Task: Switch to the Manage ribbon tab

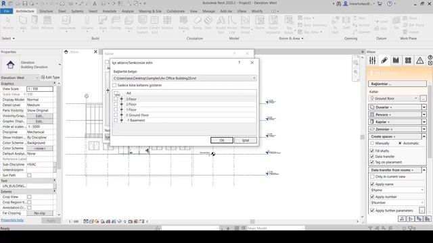Action: 208,11
